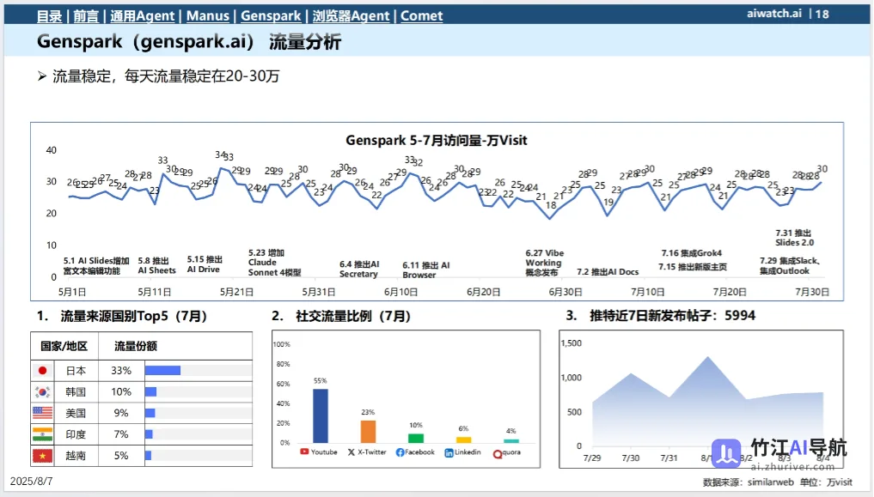The image size is (874, 497).
Task: Click the Facebook logo icon
Action: [400, 452]
